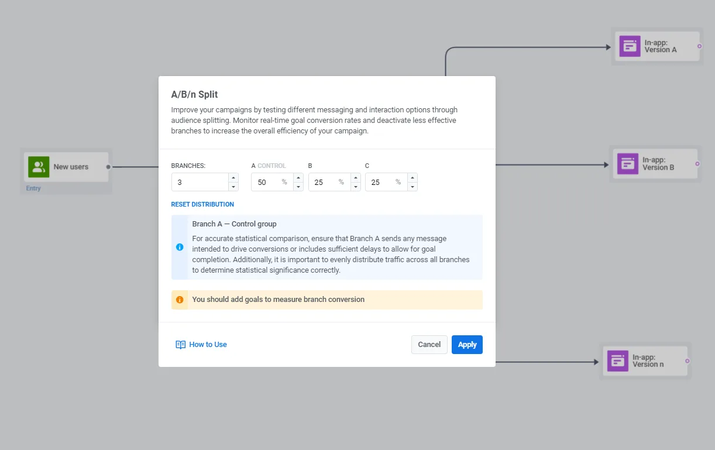The width and height of the screenshot is (715, 450).
Task: Apply the A/B/n Split settings
Action: (467, 345)
